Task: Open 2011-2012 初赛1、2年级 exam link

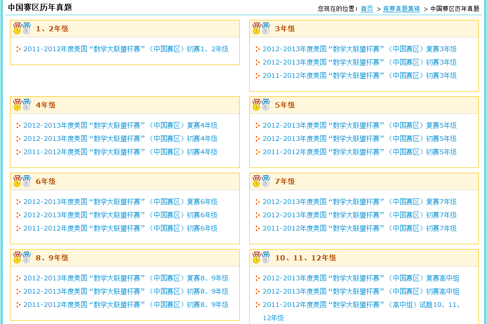Action: click(126, 49)
